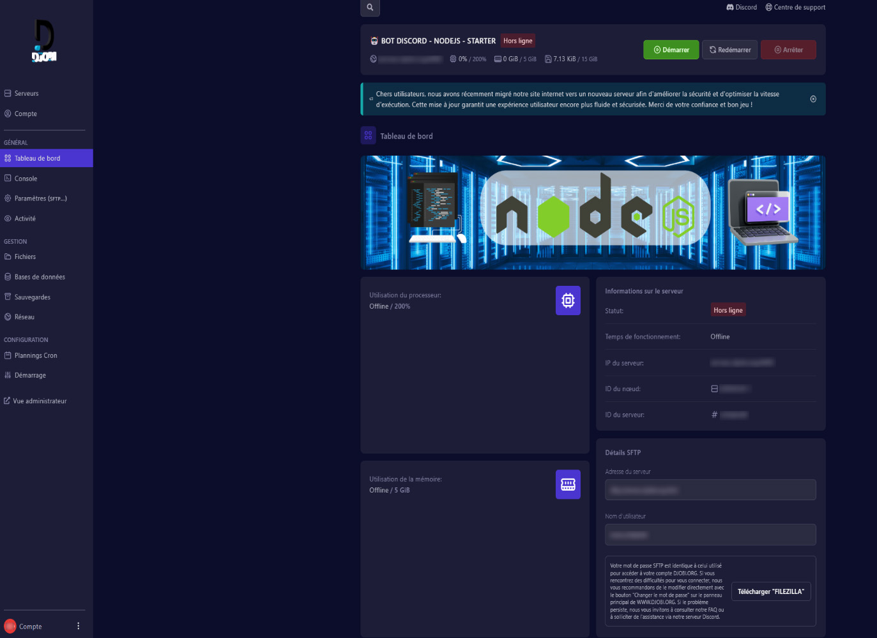
Task: Click the Redémarrer button
Action: point(730,50)
